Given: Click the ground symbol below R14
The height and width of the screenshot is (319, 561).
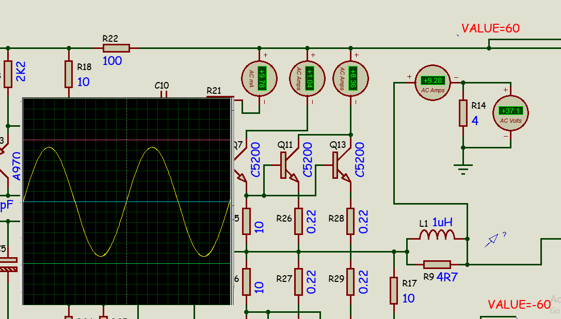Looking at the screenshot, I should click(463, 170).
